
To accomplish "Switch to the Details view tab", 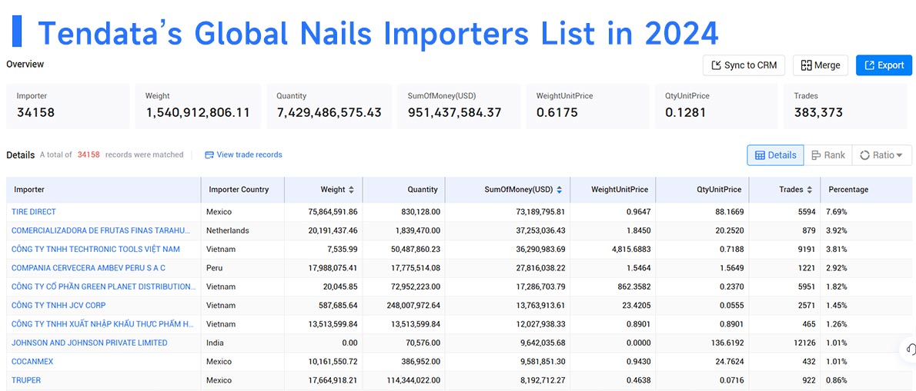I will [775, 155].
